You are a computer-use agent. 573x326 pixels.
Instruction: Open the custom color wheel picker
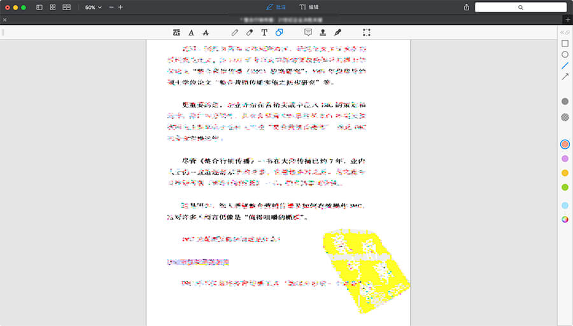[565, 219]
